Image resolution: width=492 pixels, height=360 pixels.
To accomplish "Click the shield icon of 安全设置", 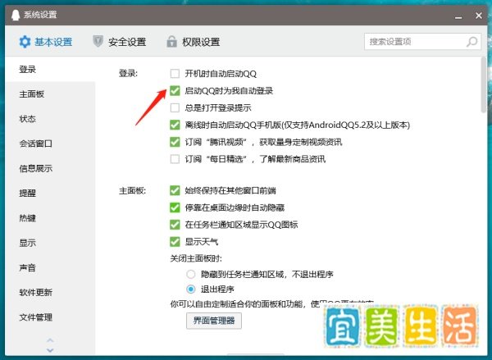I will [x=98, y=42].
